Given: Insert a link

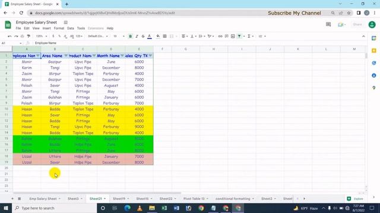Looking at the screenshot, I should (x=220, y=36).
